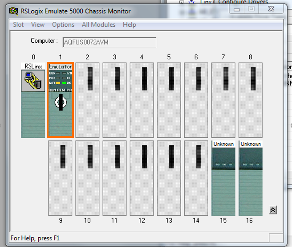292x247 pixels.
Task: Click the RSLinx network computer icon
Action: pyautogui.click(x=33, y=81)
